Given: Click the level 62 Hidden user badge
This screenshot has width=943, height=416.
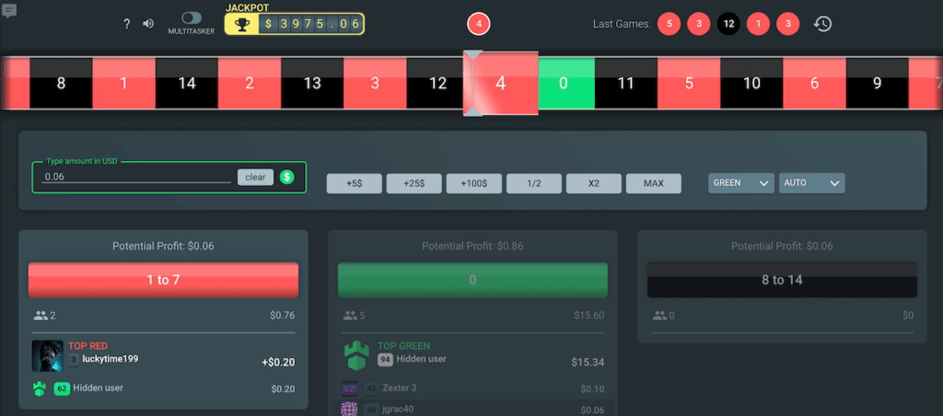Looking at the screenshot, I should (x=62, y=388).
